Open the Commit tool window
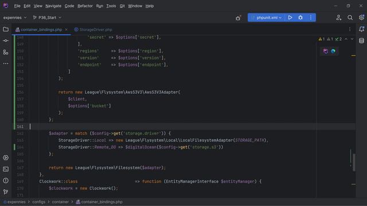 (6, 41)
